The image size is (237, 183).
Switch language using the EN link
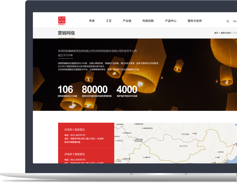(234, 21)
